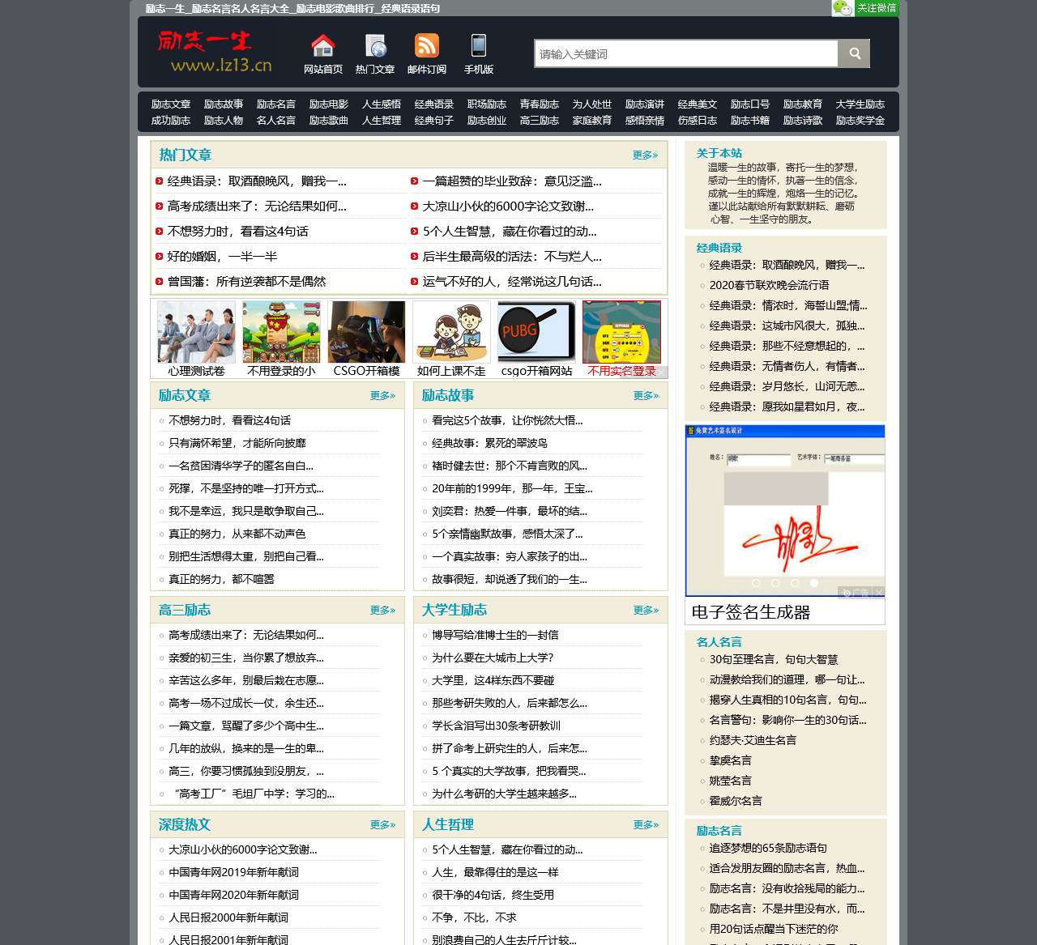
Task: Open the 励志故事 section heading
Action: (x=447, y=396)
